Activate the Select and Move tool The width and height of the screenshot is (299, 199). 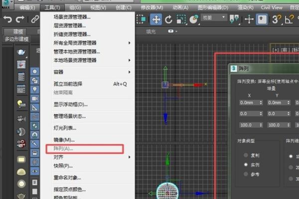[x=156, y=19]
